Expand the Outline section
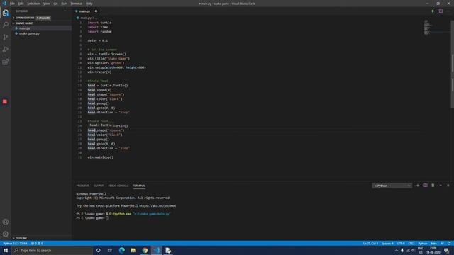 [21, 238]
